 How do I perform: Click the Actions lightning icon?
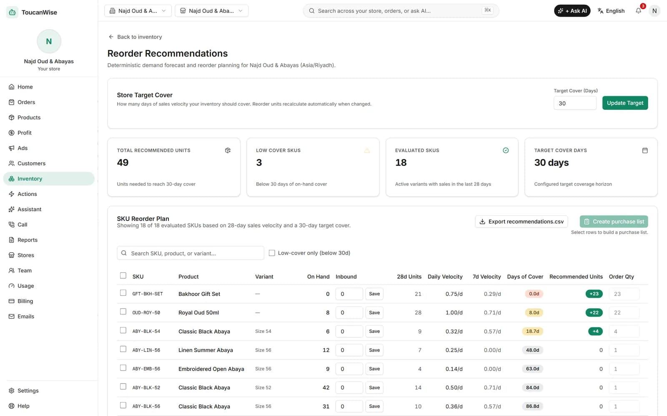click(x=12, y=194)
